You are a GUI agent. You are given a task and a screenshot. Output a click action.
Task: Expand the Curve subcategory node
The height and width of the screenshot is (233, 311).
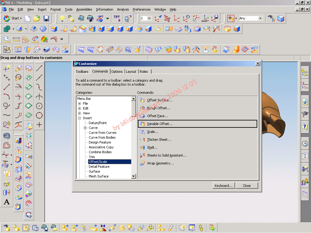85,128
